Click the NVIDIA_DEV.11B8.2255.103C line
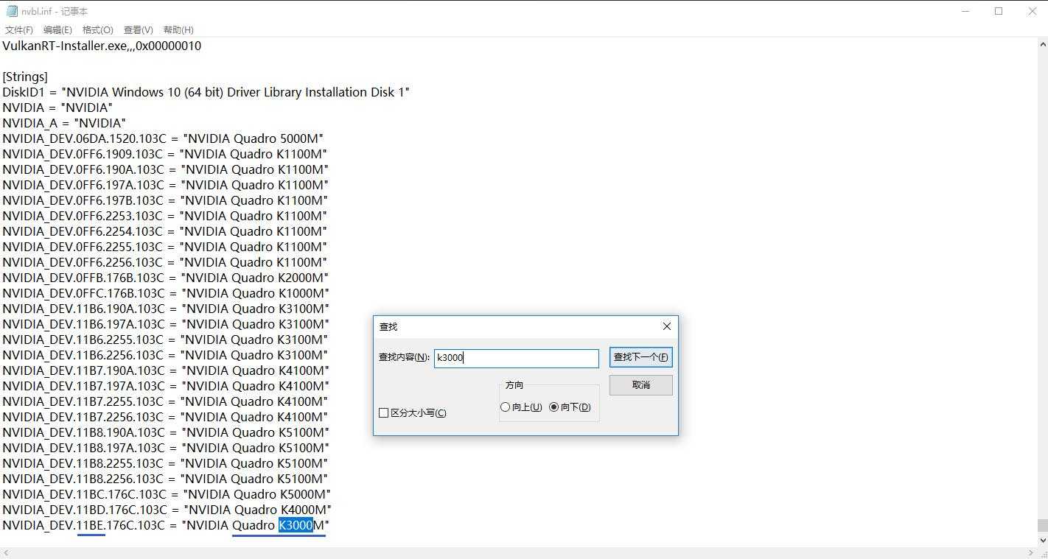 165,463
